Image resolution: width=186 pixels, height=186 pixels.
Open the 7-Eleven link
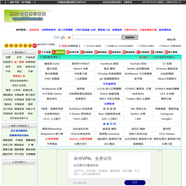click(81, 114)
